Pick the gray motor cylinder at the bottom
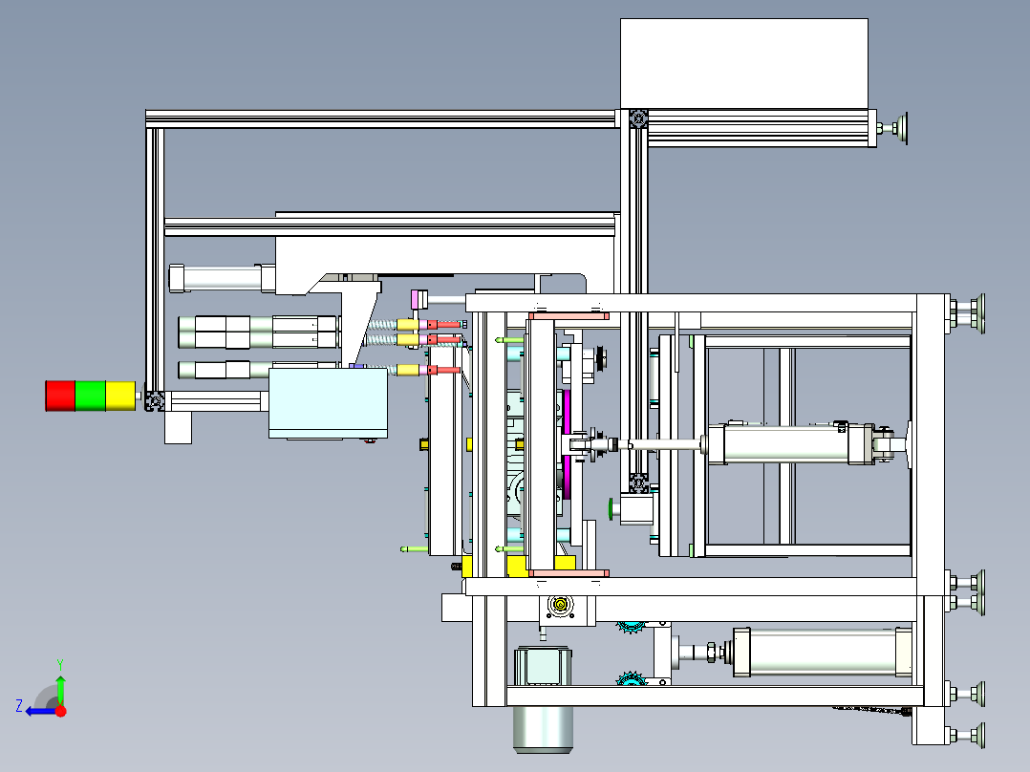The height and width of the screenshot is (772, 1030). [x=543, y=729]
